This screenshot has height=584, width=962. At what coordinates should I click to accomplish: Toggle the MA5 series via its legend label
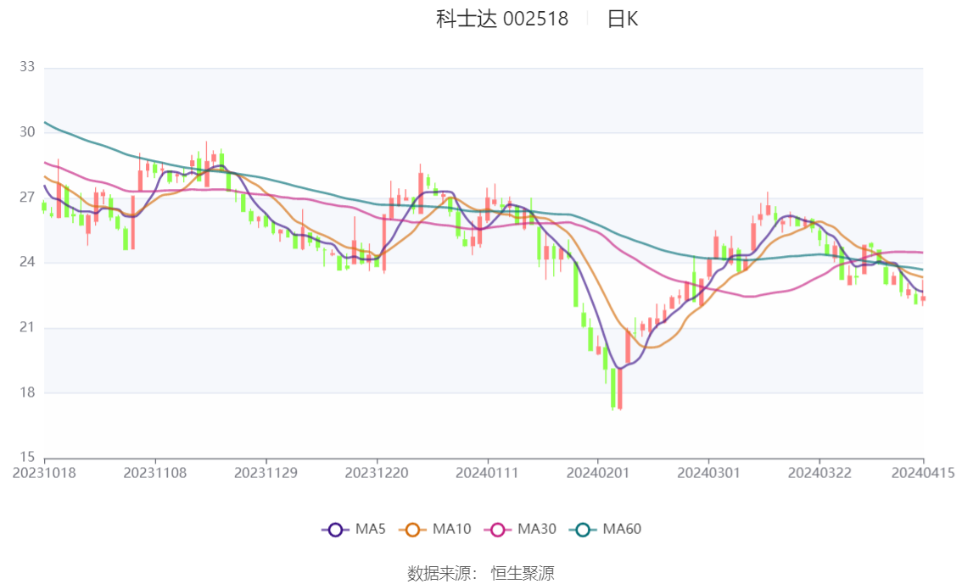(x=370, y=530)
